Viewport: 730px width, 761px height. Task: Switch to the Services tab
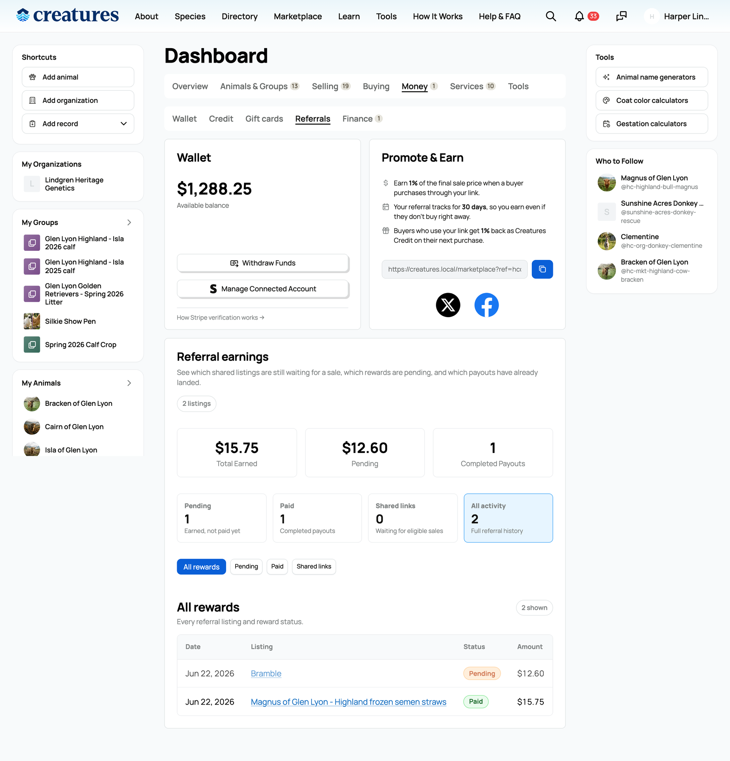[x=473, y=86]
